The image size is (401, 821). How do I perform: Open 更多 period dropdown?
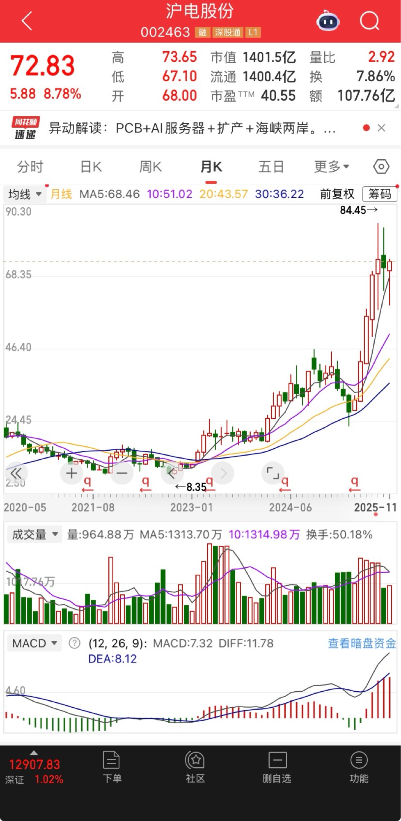331,167
